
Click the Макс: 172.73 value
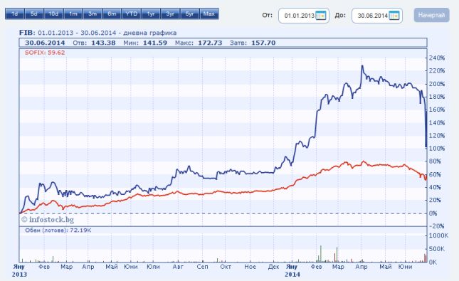click(199, 43)
